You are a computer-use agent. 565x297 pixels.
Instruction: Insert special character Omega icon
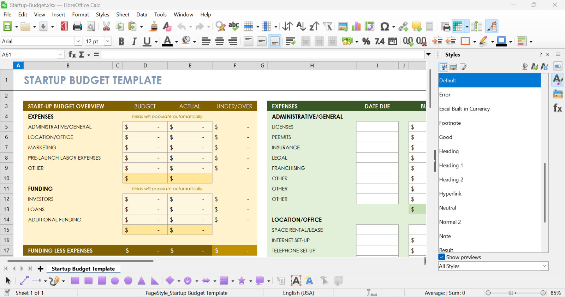(x=385, y=26)
